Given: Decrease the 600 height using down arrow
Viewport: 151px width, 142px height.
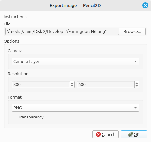Looking at the screenshot, I should point(137,86).
